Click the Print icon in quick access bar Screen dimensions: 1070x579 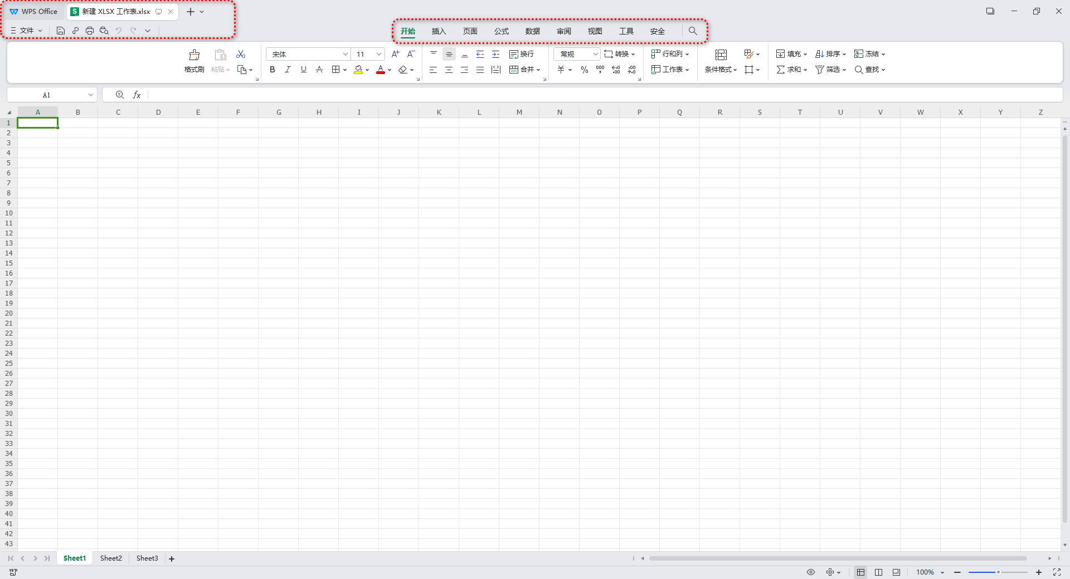coord(90,31)
